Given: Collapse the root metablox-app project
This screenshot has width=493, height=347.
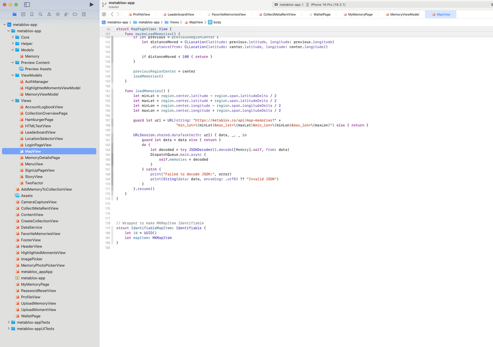Looking at the screenshot, I should [x=5, y=25].
